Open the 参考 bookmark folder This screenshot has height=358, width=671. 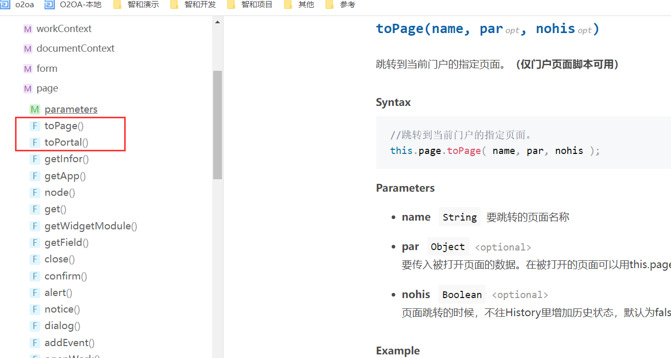pos(340,5)
